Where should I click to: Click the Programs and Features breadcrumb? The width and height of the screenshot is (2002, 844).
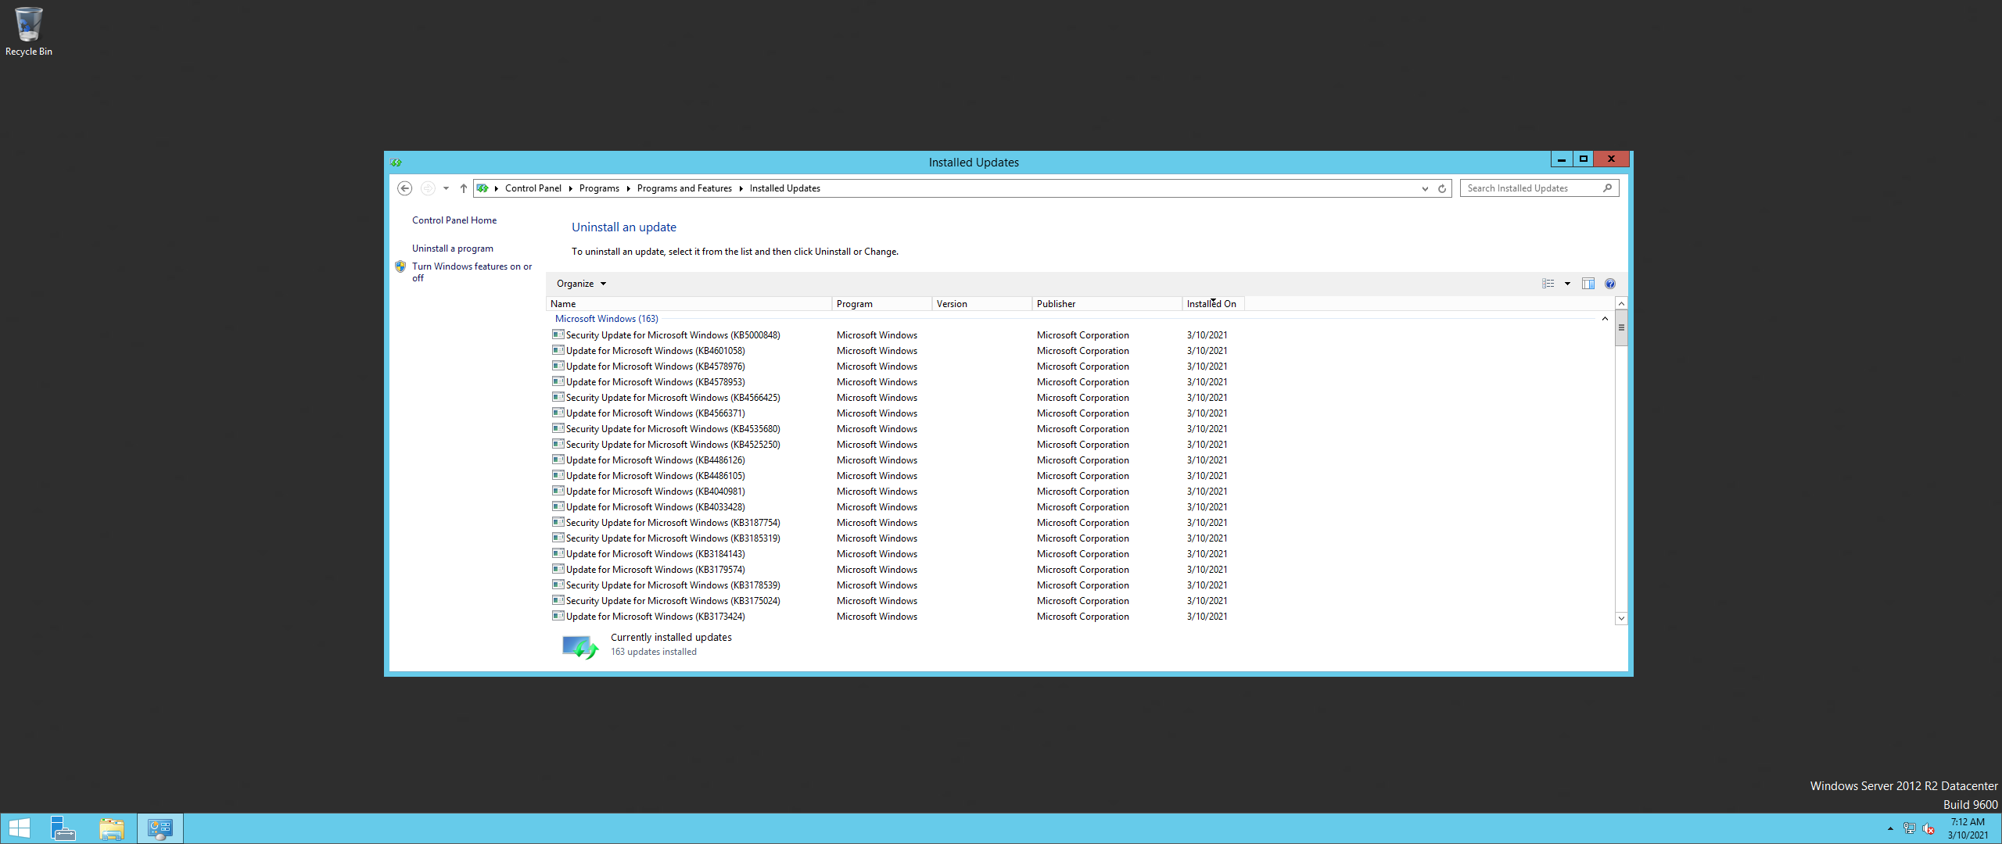tap(684, 188)
